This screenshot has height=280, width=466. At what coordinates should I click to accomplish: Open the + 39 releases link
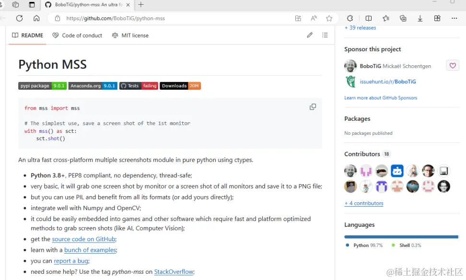coord(360,28)
